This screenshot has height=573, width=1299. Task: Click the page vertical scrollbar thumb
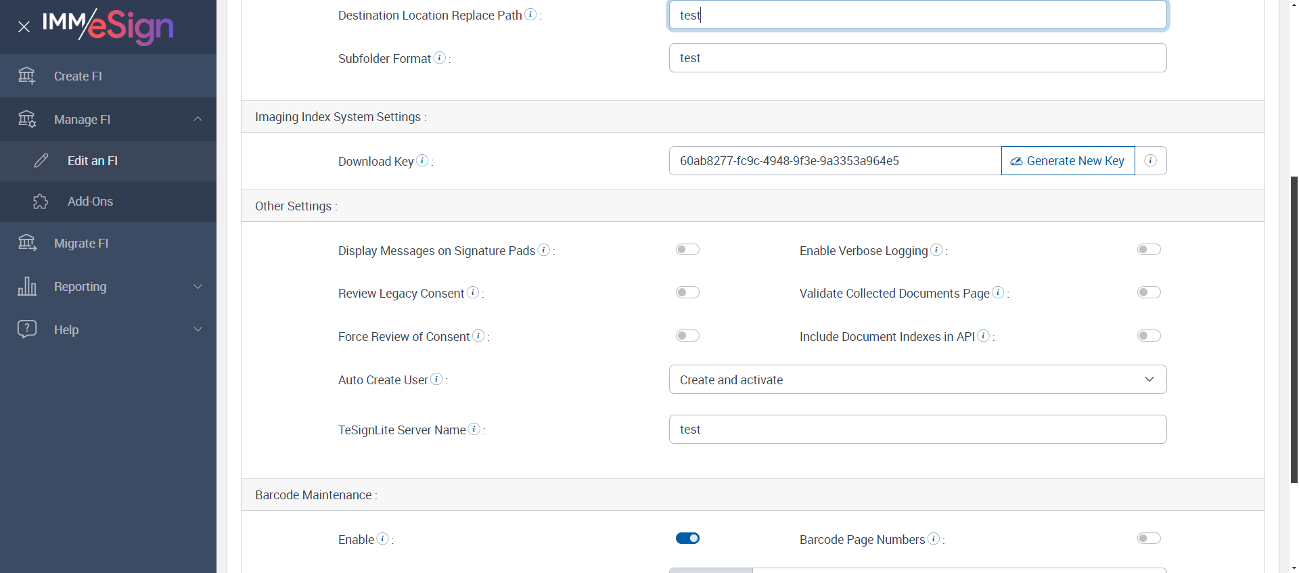pos(1294,329)
